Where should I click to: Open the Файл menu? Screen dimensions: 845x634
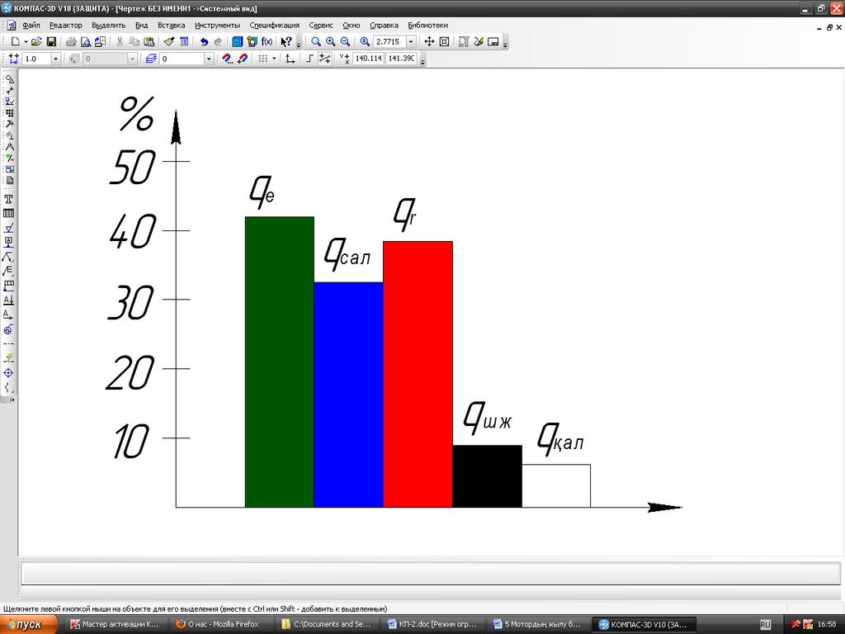coord(31,25)
